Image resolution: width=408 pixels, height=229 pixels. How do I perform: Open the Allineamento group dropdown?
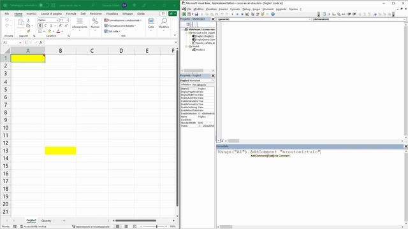tap(80, 25)
